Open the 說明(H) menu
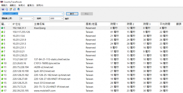This screenshot has width=183, height=93. (x=40, y=5)
